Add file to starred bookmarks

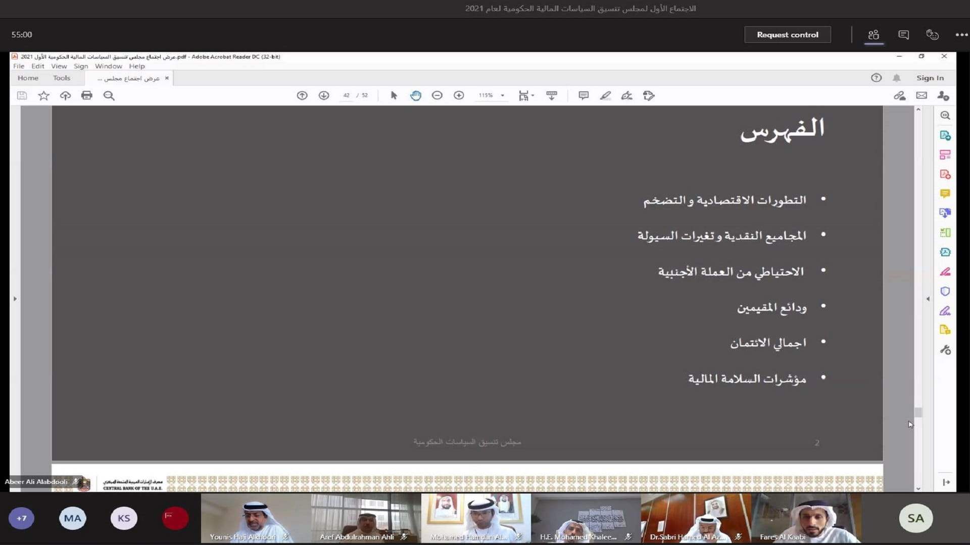coord(44,95)
